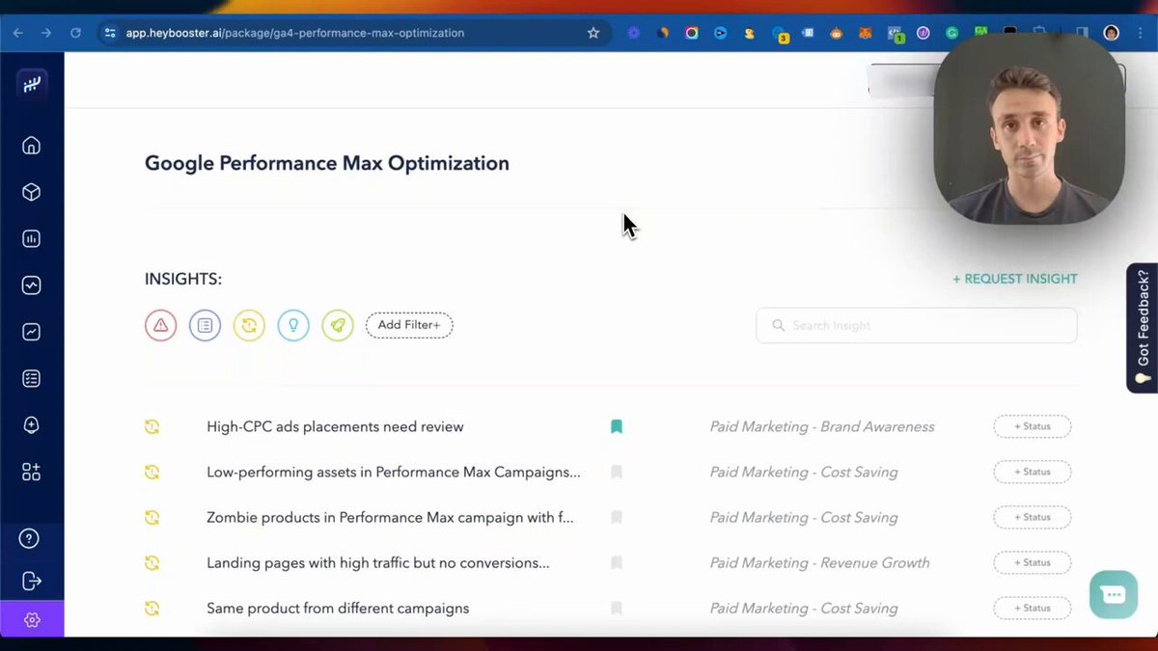1158x651 pixels.
Task: Click the logout icon in sidebar
Action: pos(32,581)
